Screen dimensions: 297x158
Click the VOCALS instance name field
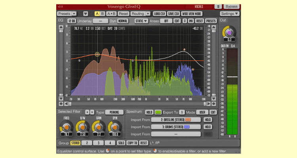click(x=199, y=6)
